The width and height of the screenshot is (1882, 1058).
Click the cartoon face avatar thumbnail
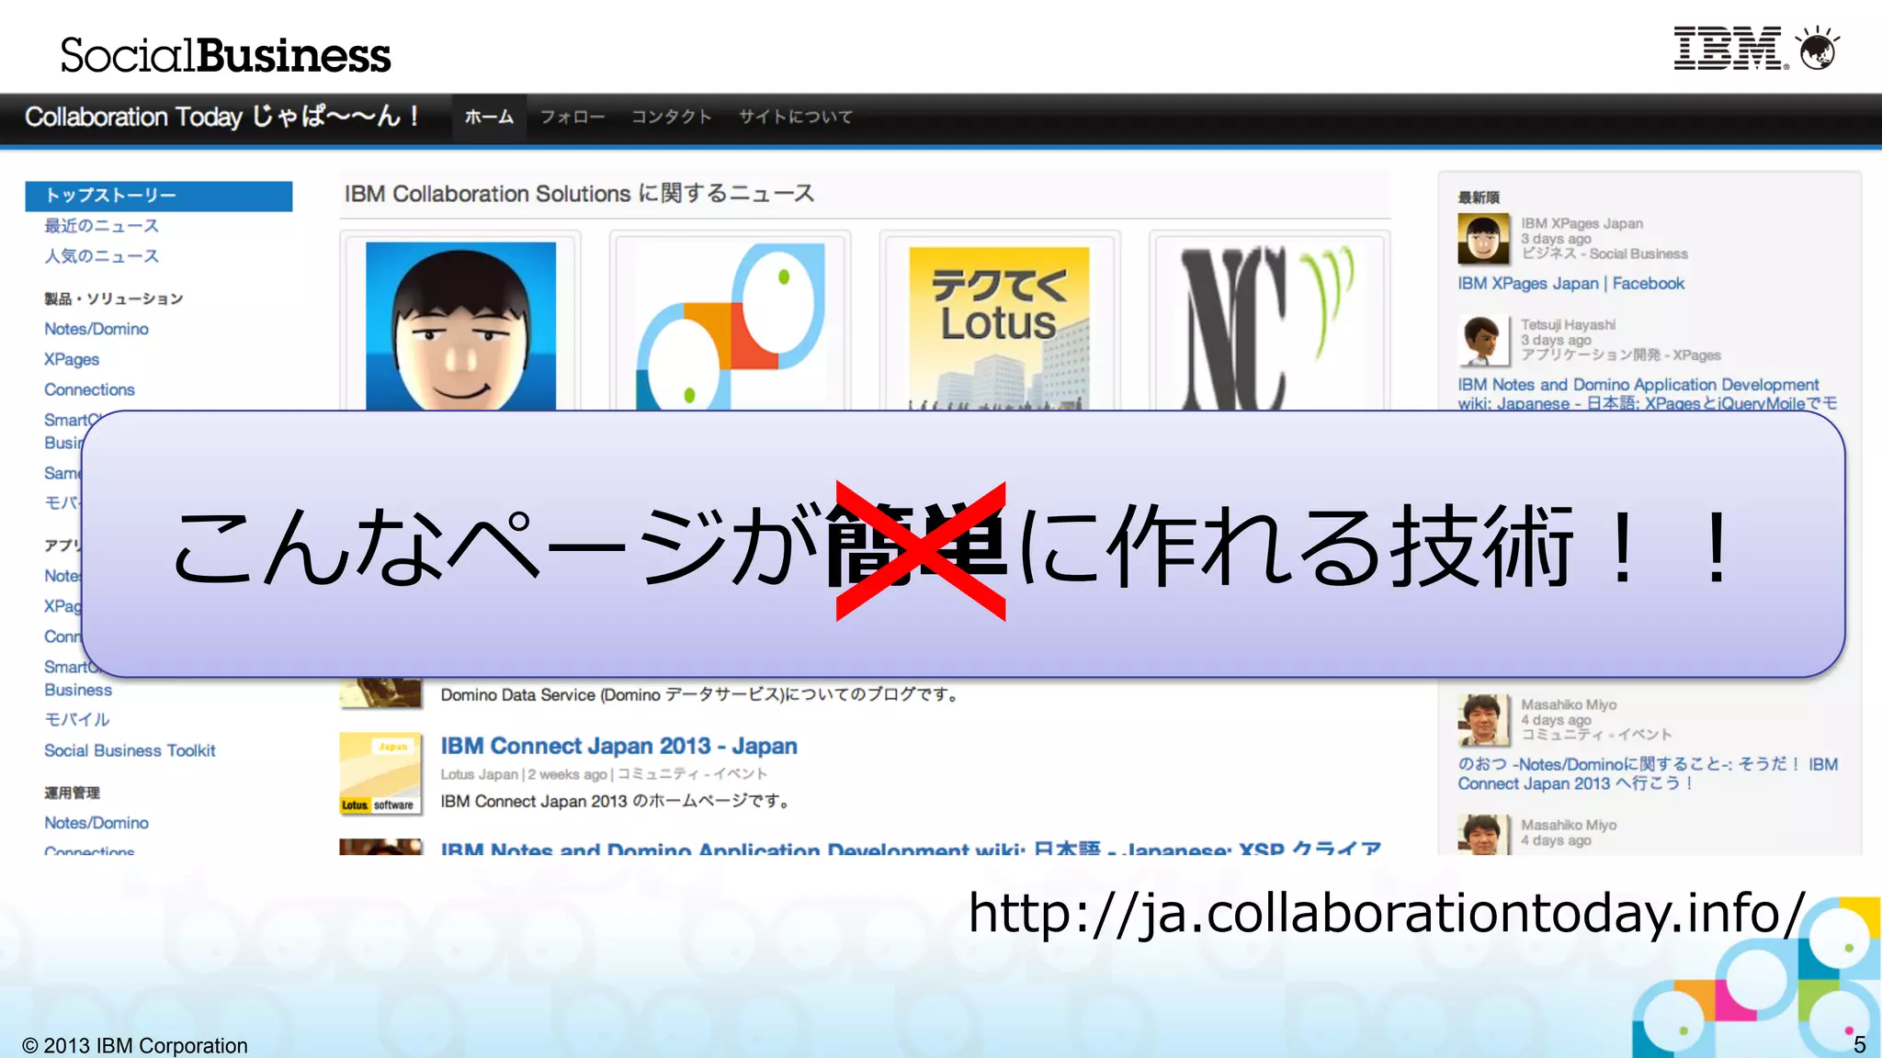(x=460, y=326)
